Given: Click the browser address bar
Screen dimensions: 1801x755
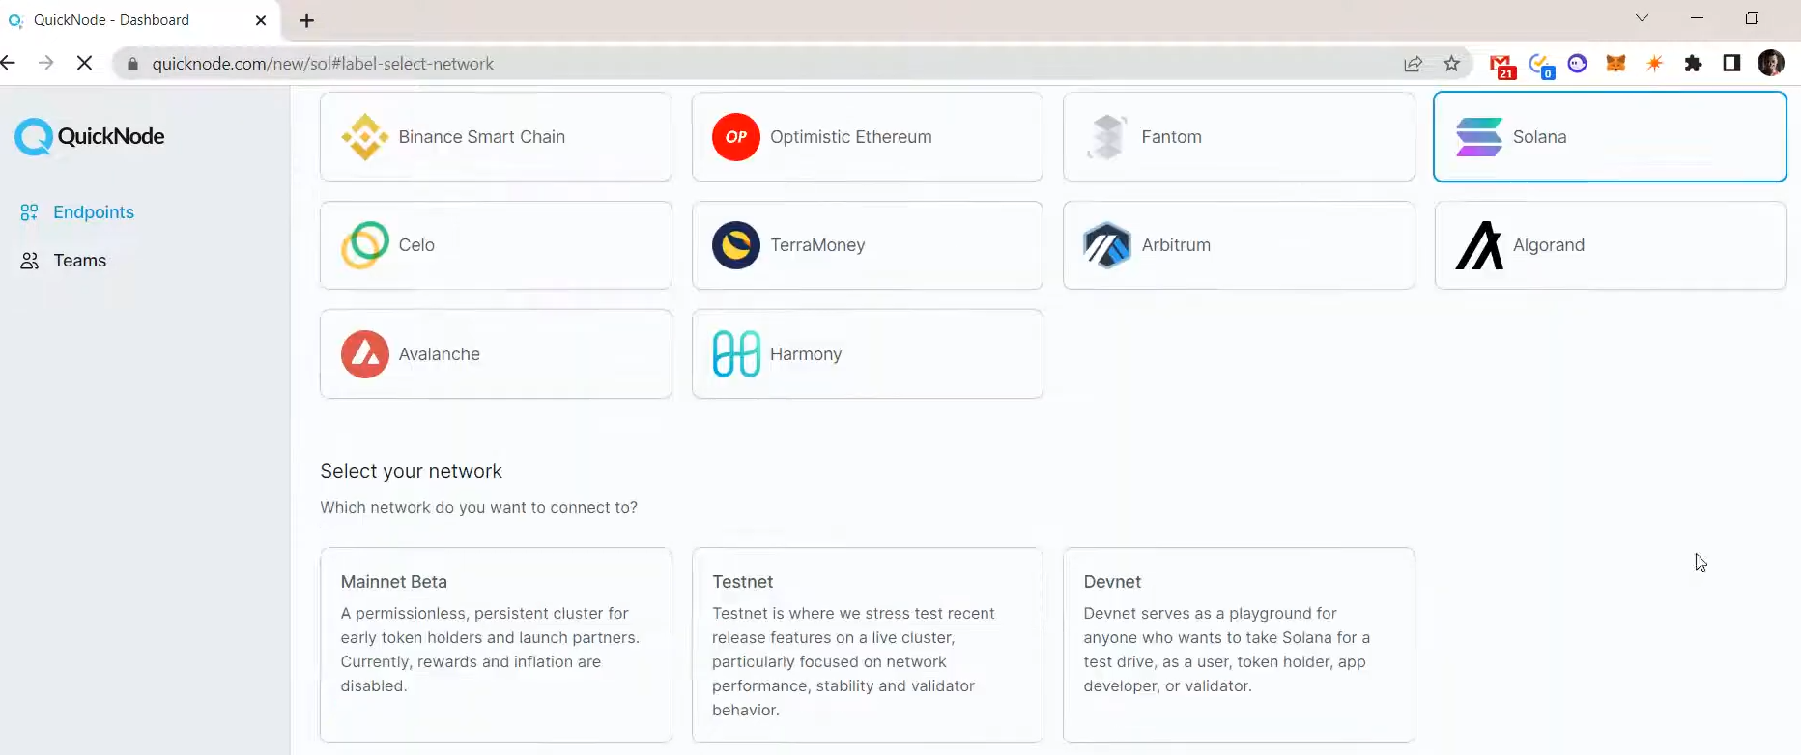Looking at the screenshot, I should 754,64.
